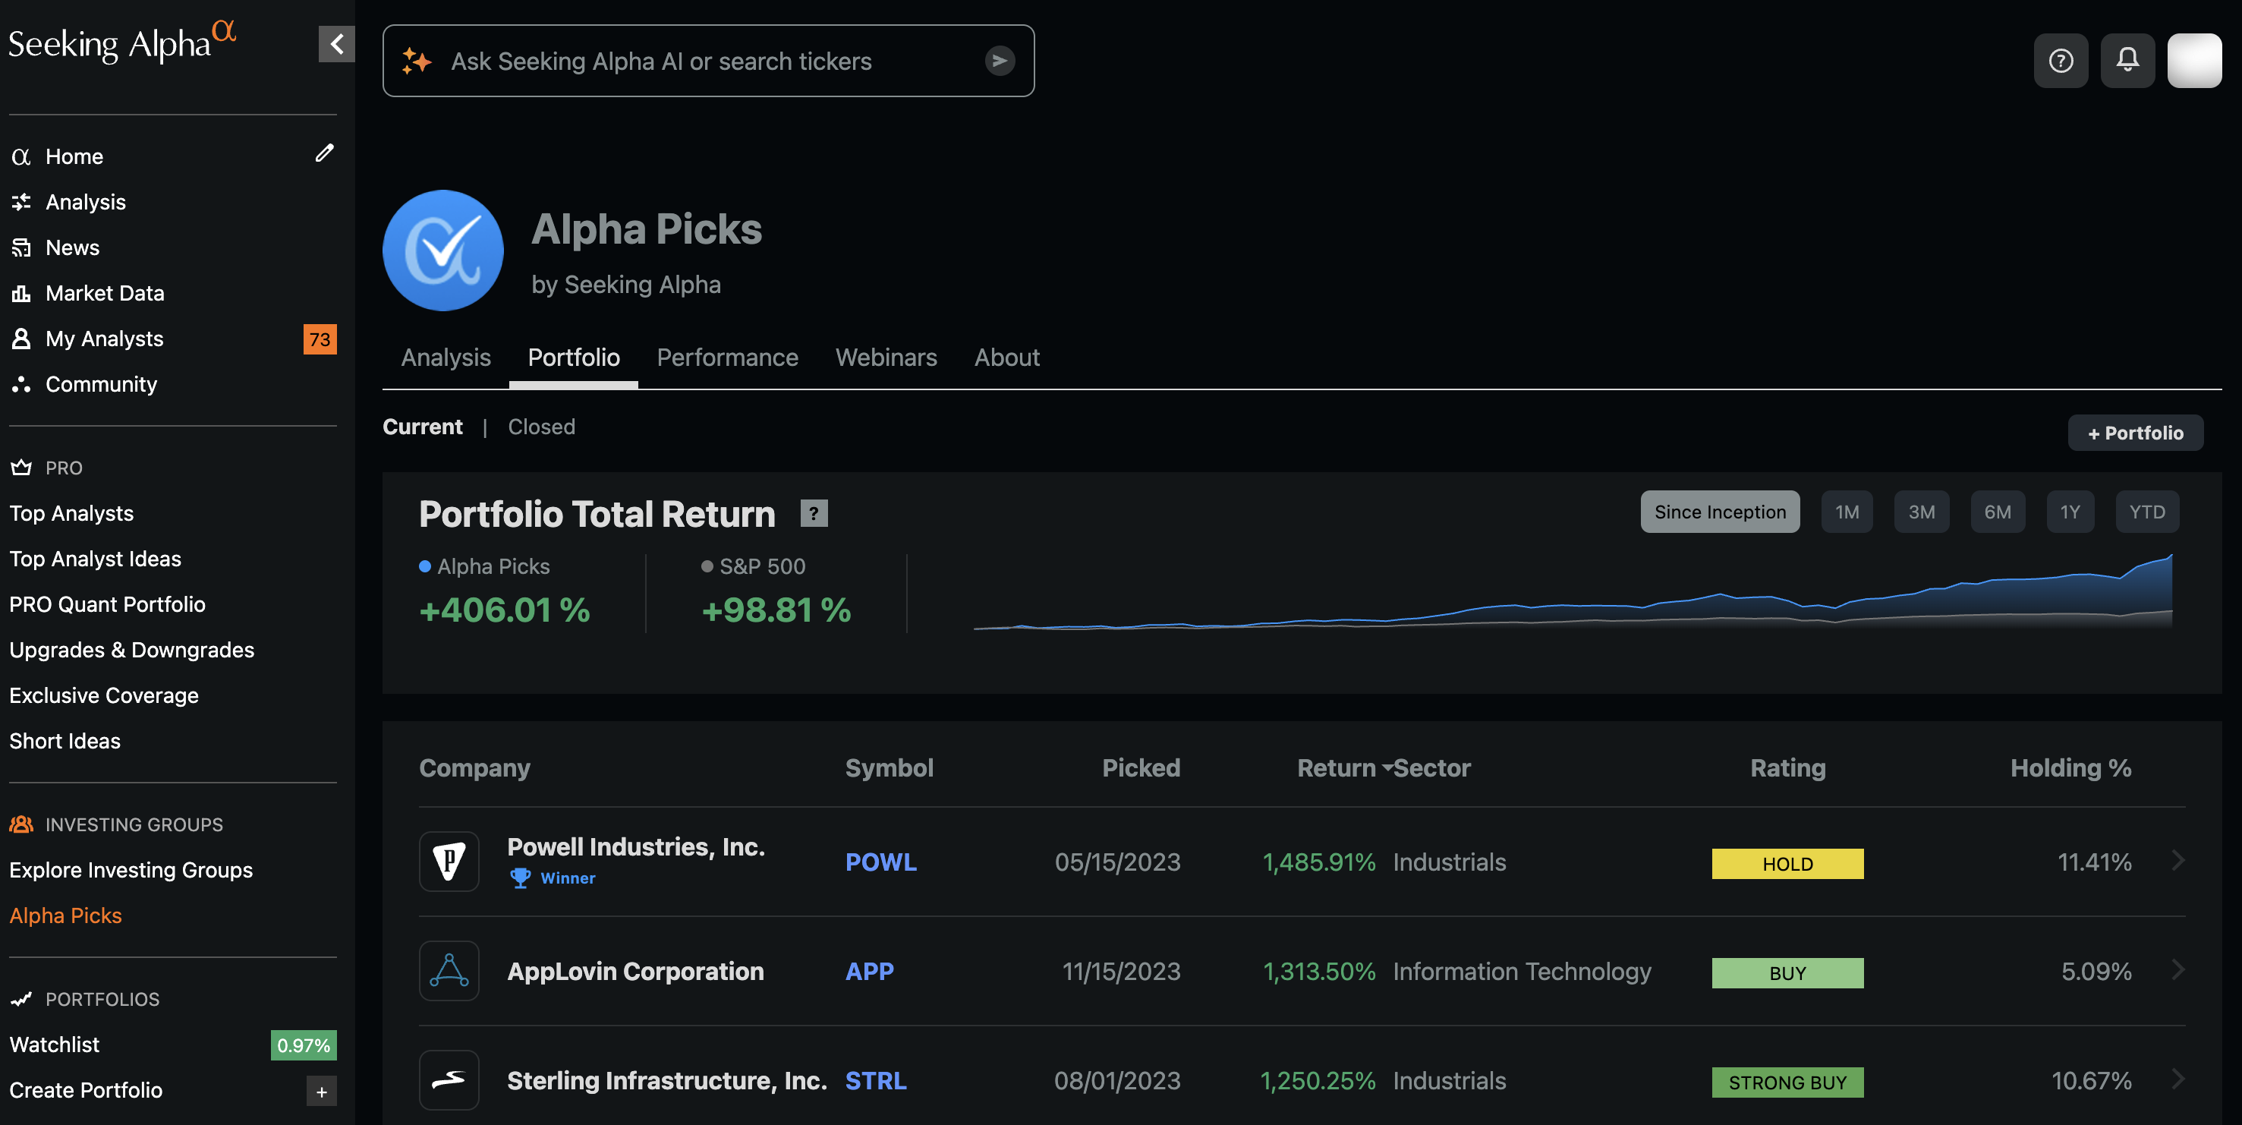Image resolution: width=2242 pixels, height=1125 pixels.
Task: Sort by Holding % column header
Action: click(x=2070, y=768)
